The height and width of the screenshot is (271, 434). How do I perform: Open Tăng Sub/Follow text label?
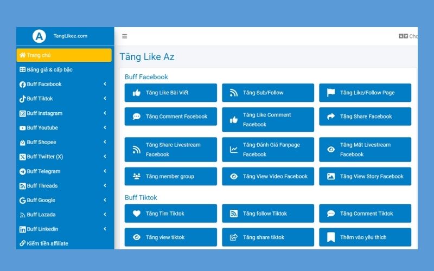click(x=263, y=93)
